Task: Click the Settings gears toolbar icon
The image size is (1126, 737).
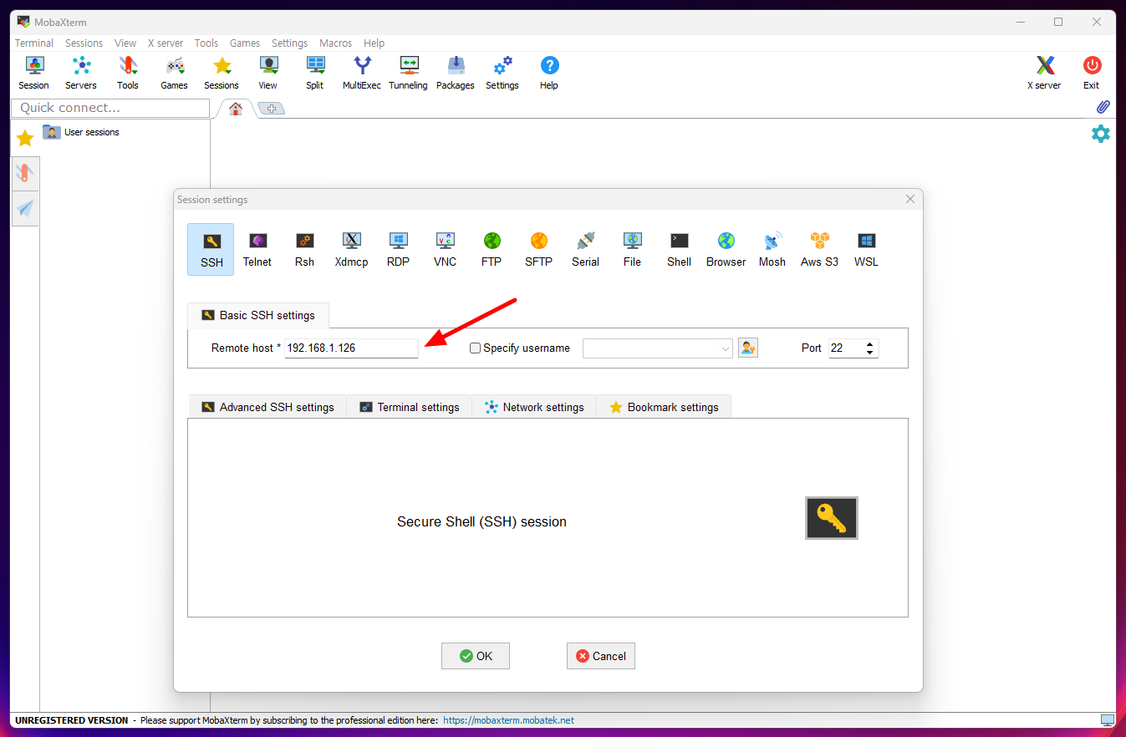Action: pyautogui.click(x=502, y=73)
